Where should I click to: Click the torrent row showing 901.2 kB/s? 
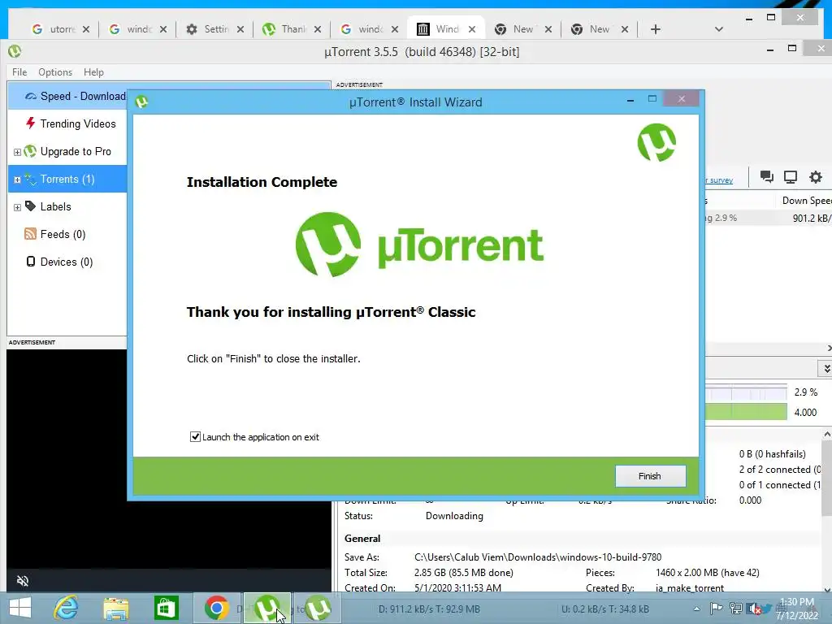pos(768,218)
